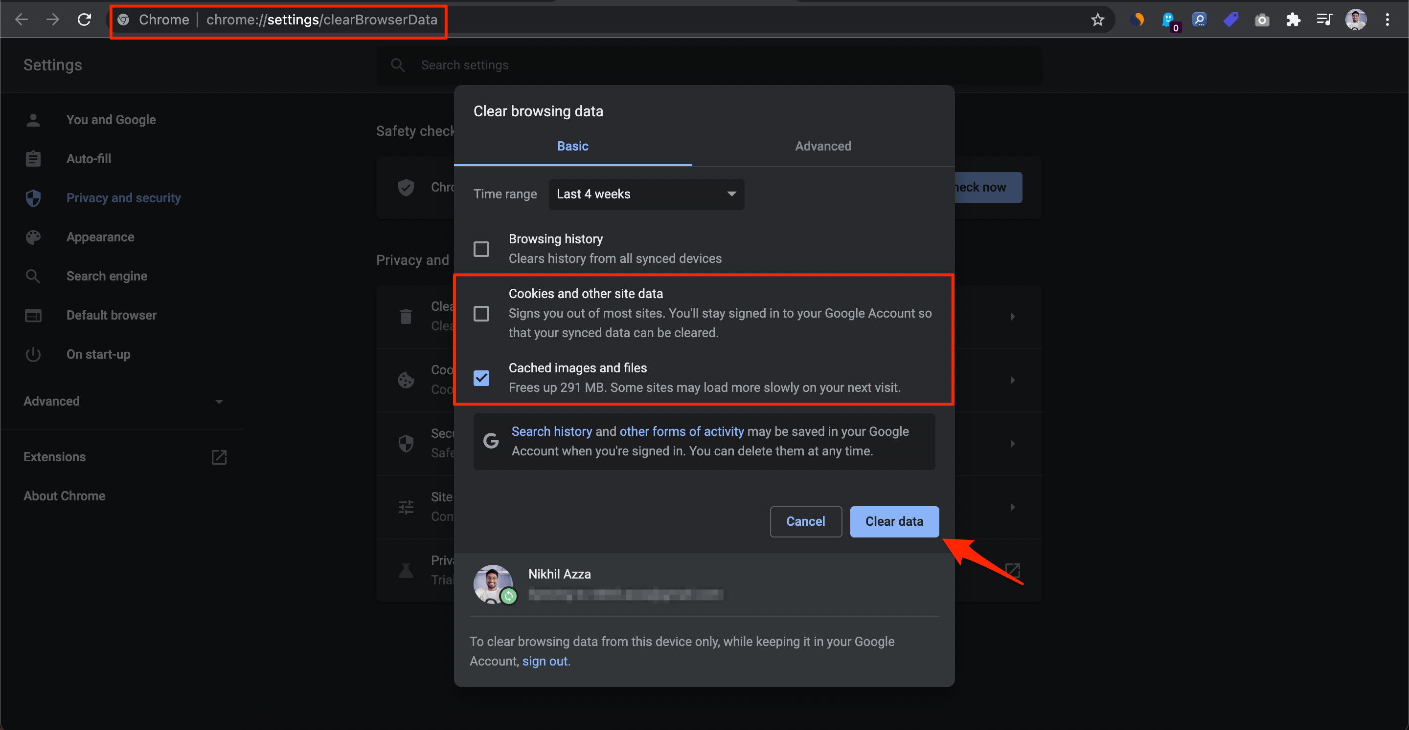
Task: Click the camera screenshot extension icon
Action: tap(1262, 20)
